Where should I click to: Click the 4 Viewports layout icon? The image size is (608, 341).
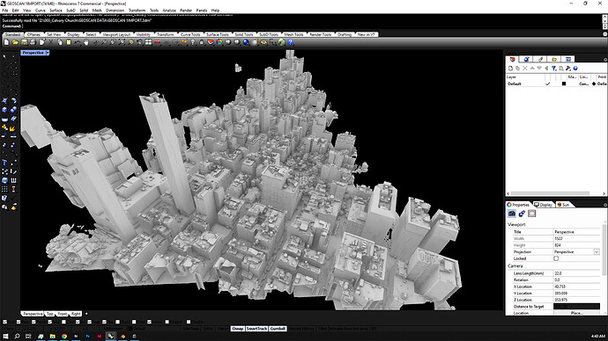(148, 42)
